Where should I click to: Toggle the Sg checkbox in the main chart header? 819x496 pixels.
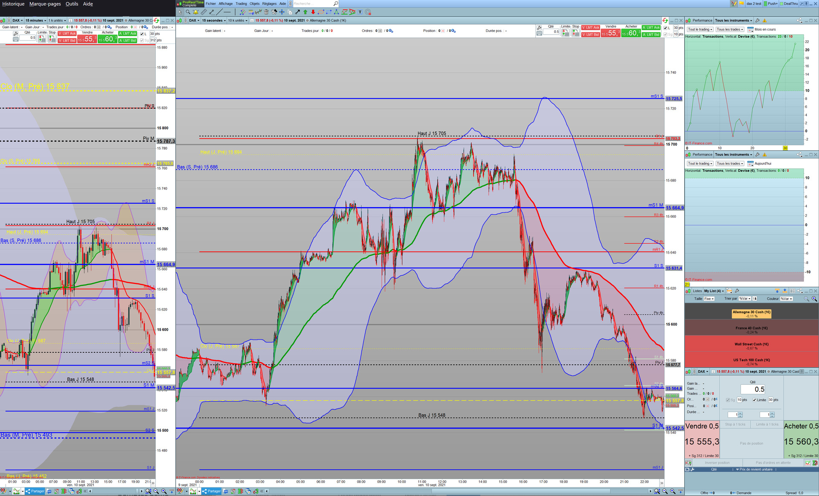[666, 35]
